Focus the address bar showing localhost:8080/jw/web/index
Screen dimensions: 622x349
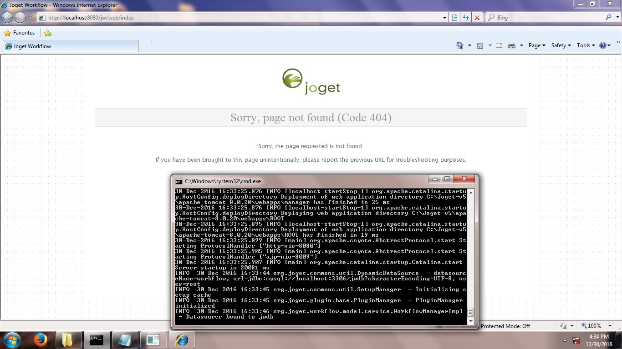pos(239,18)
